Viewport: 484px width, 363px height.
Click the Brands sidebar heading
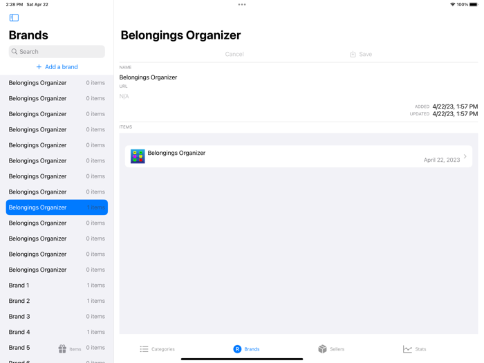28,35
